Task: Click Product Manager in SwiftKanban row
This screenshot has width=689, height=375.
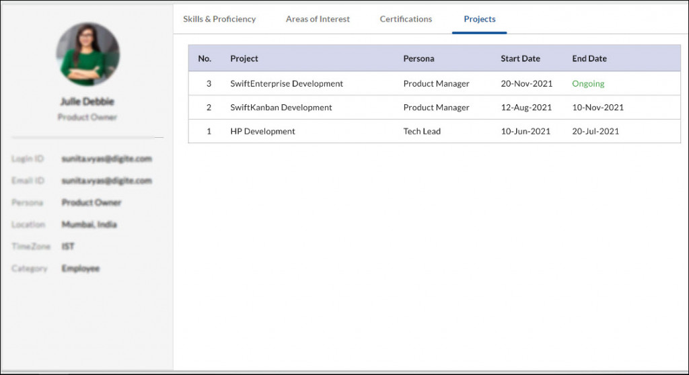Action: point(436,107)
